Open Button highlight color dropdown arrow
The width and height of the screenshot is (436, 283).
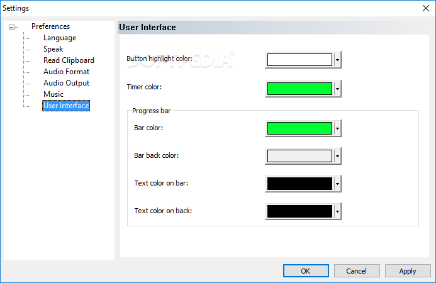pyautogui.click(x=337, y=60)
